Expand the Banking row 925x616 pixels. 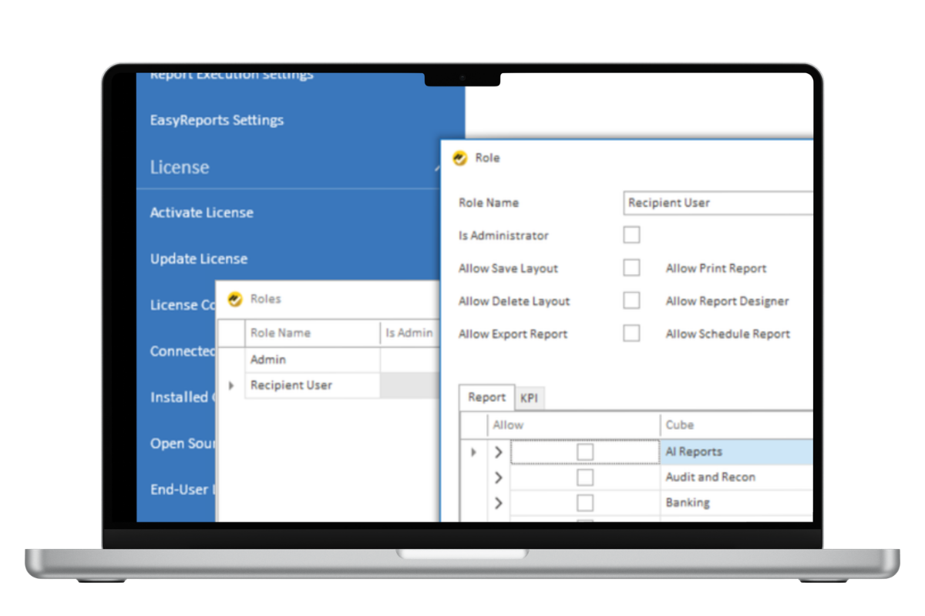point(498,503)
